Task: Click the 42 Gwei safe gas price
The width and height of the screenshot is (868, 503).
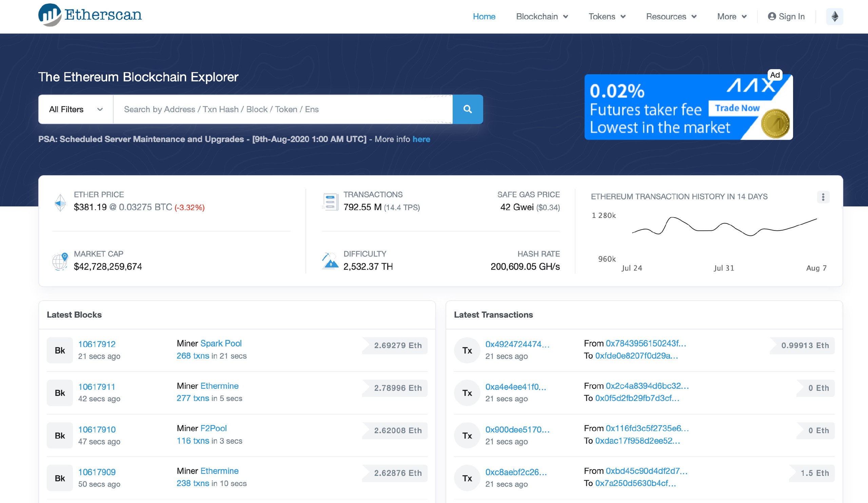Action: pos(517,207)
